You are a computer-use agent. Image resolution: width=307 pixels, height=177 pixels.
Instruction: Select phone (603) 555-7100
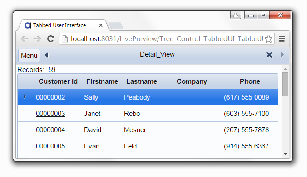click(246, 114)
